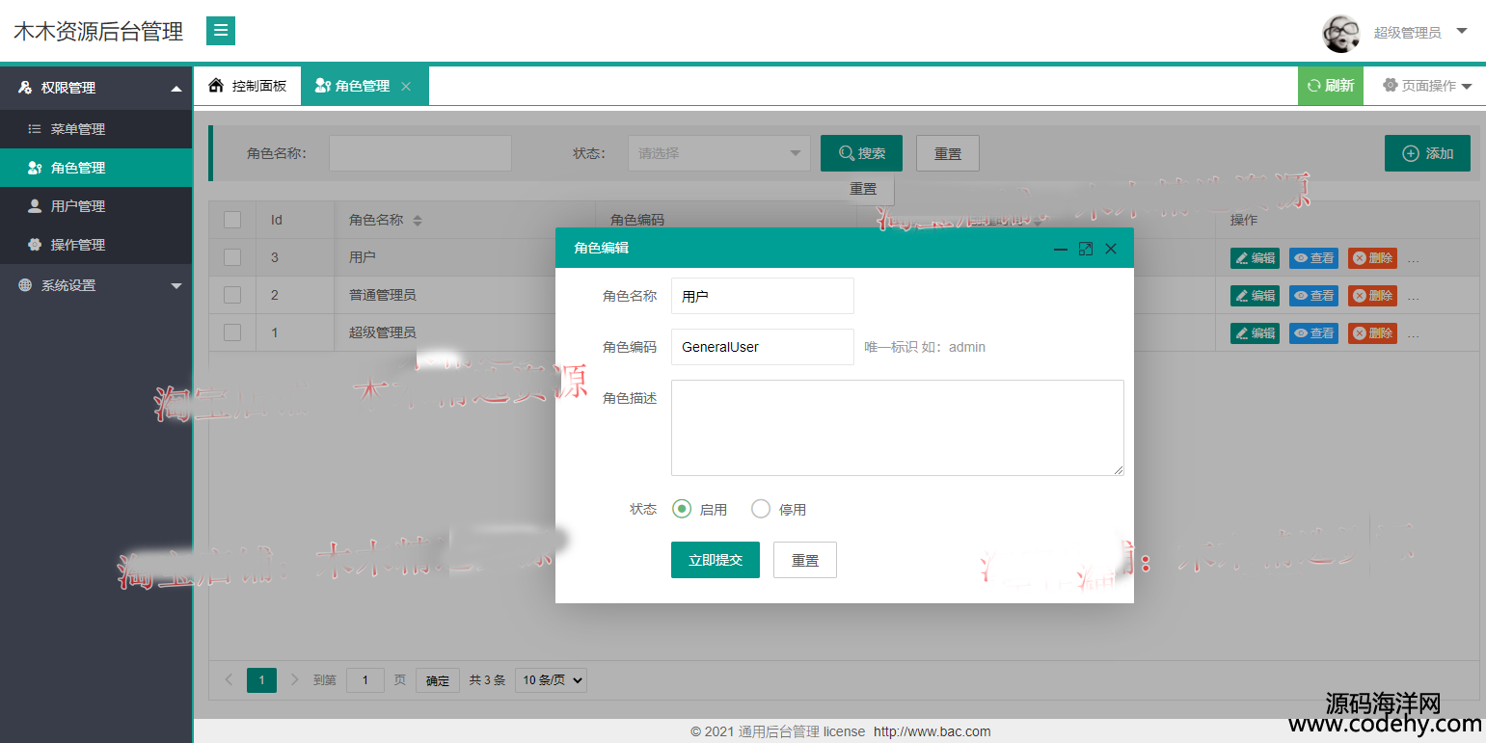The height and width of the screenshot is (743, 1486).
Task: Check the checkbox for row 超级管理员
Action: (232, 332)
